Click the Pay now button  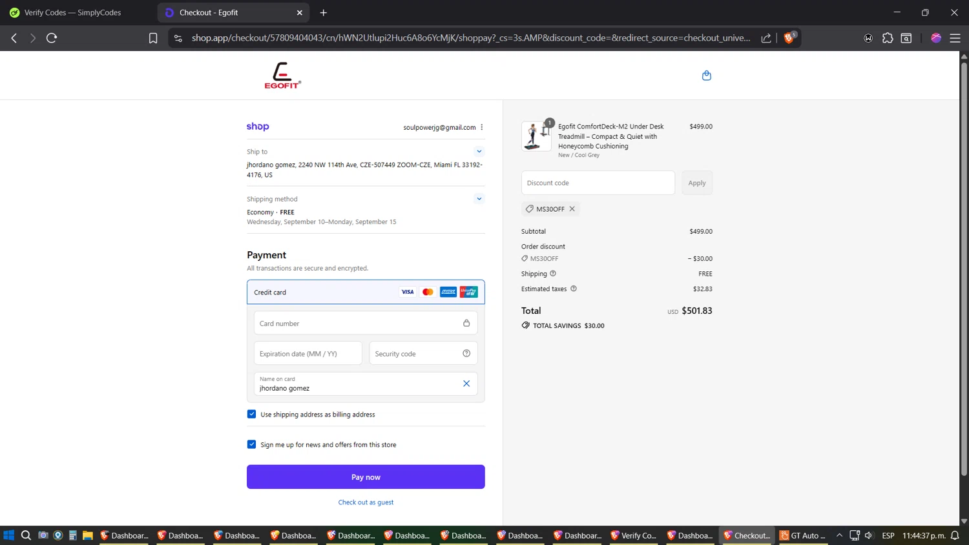[366, 477]
